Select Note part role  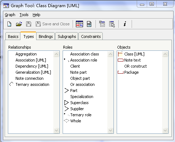(x=78, y=72)
